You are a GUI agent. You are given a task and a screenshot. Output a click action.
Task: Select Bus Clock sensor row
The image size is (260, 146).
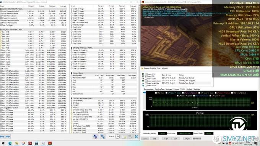tap(33, 69)
